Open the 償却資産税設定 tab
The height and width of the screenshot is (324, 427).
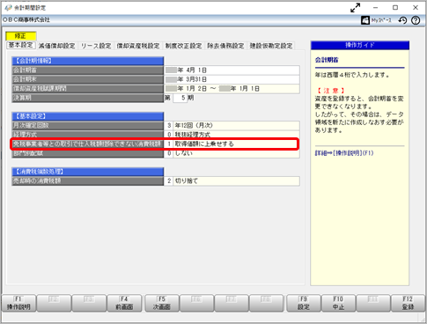(138, 46)
